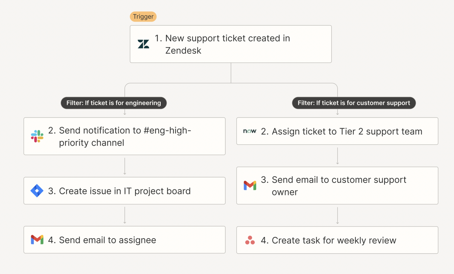
Task: Open the Send email to assignee step
Action: click(125, 240)
